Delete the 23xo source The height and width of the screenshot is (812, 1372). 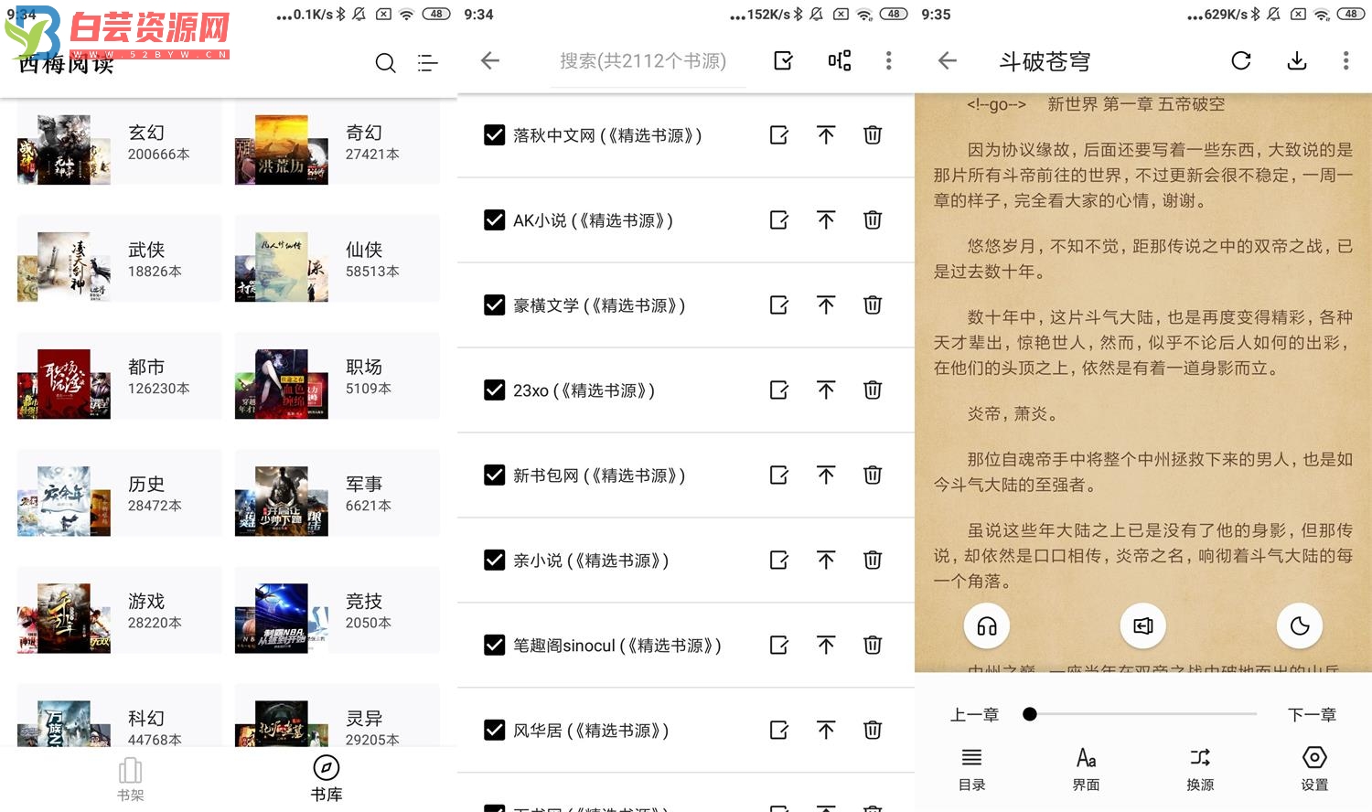pyautogui.click(x=873, y=390)
